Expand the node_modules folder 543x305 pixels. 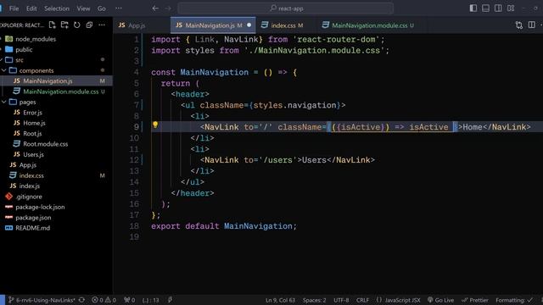[36, 39]
